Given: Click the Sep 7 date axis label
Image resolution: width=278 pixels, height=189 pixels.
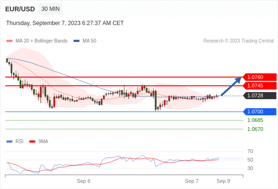Looking at the screenshot, I should tap(192, 181).
